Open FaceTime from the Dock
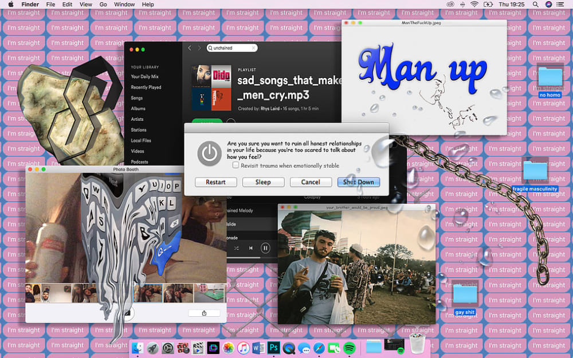The width and height of the screenshot is (573, 358). tap(334, 348)
